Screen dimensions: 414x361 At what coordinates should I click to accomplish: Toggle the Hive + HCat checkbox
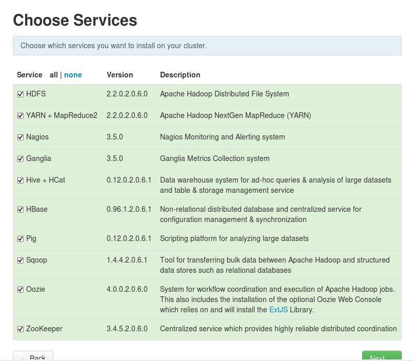[x=21, y=180]
